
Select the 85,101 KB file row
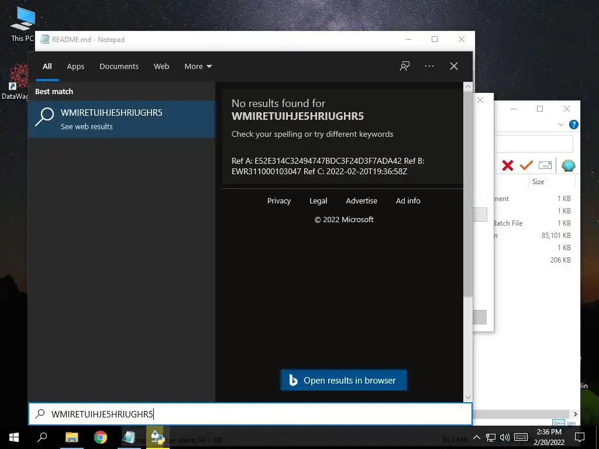click(x=532, y=236)
